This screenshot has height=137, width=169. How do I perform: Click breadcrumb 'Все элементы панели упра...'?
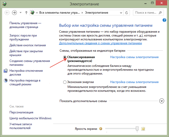click(59, 13)
